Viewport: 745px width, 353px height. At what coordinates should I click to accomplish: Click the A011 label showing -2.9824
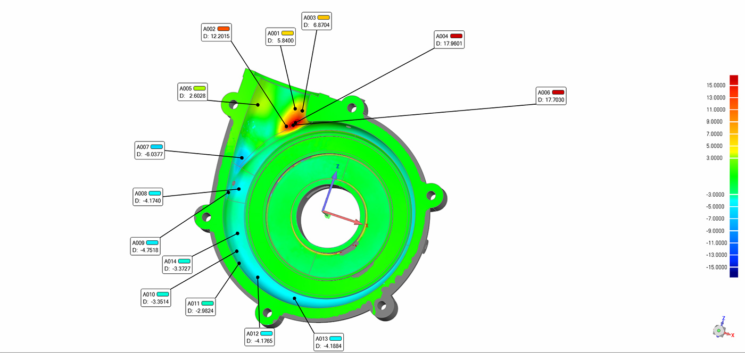click(x=201, y=307)
